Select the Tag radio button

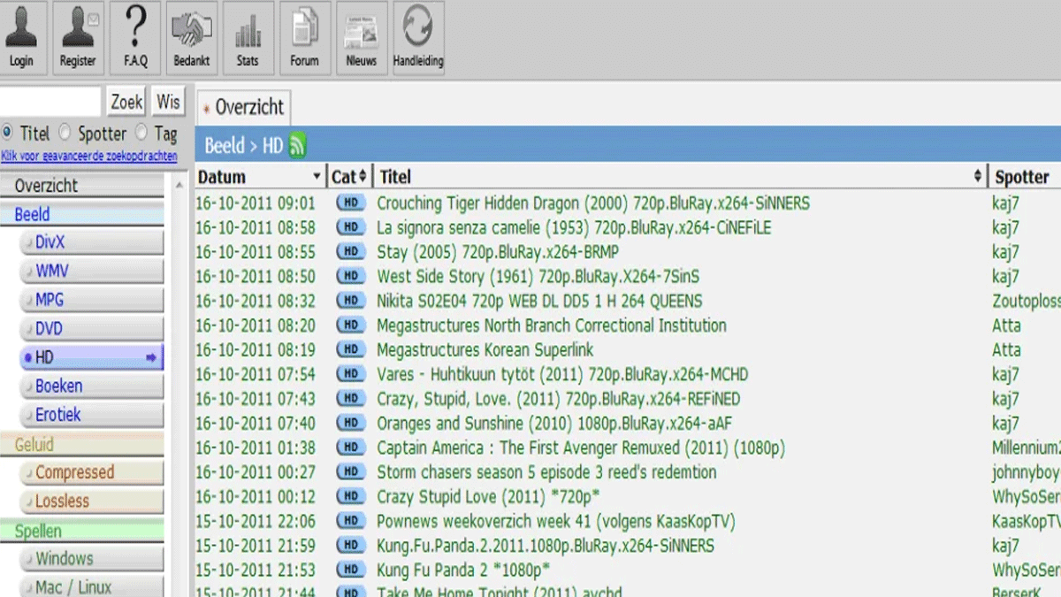(x=141, y=133)
